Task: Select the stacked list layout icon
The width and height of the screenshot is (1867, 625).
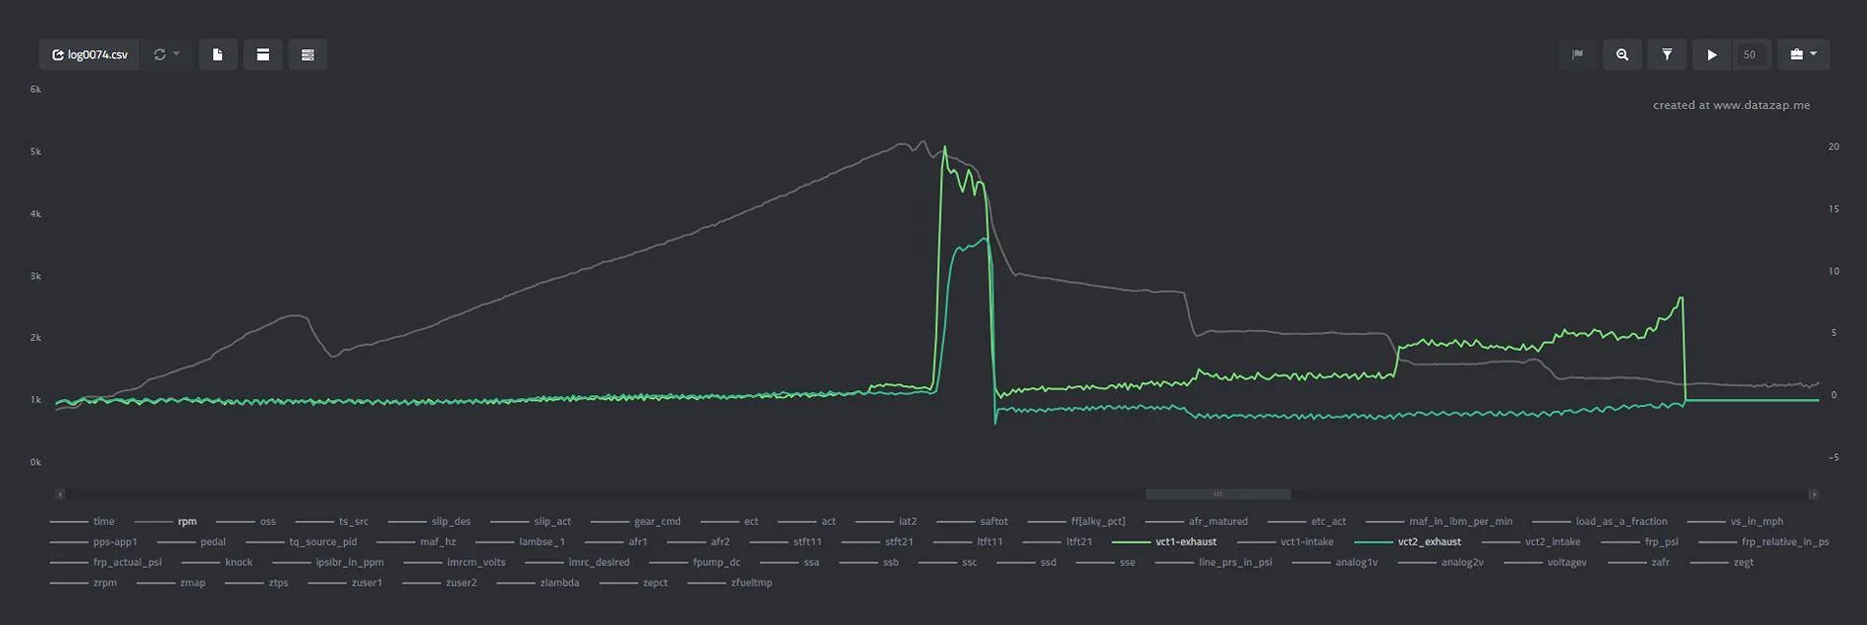Action: [x=308, y=55]
